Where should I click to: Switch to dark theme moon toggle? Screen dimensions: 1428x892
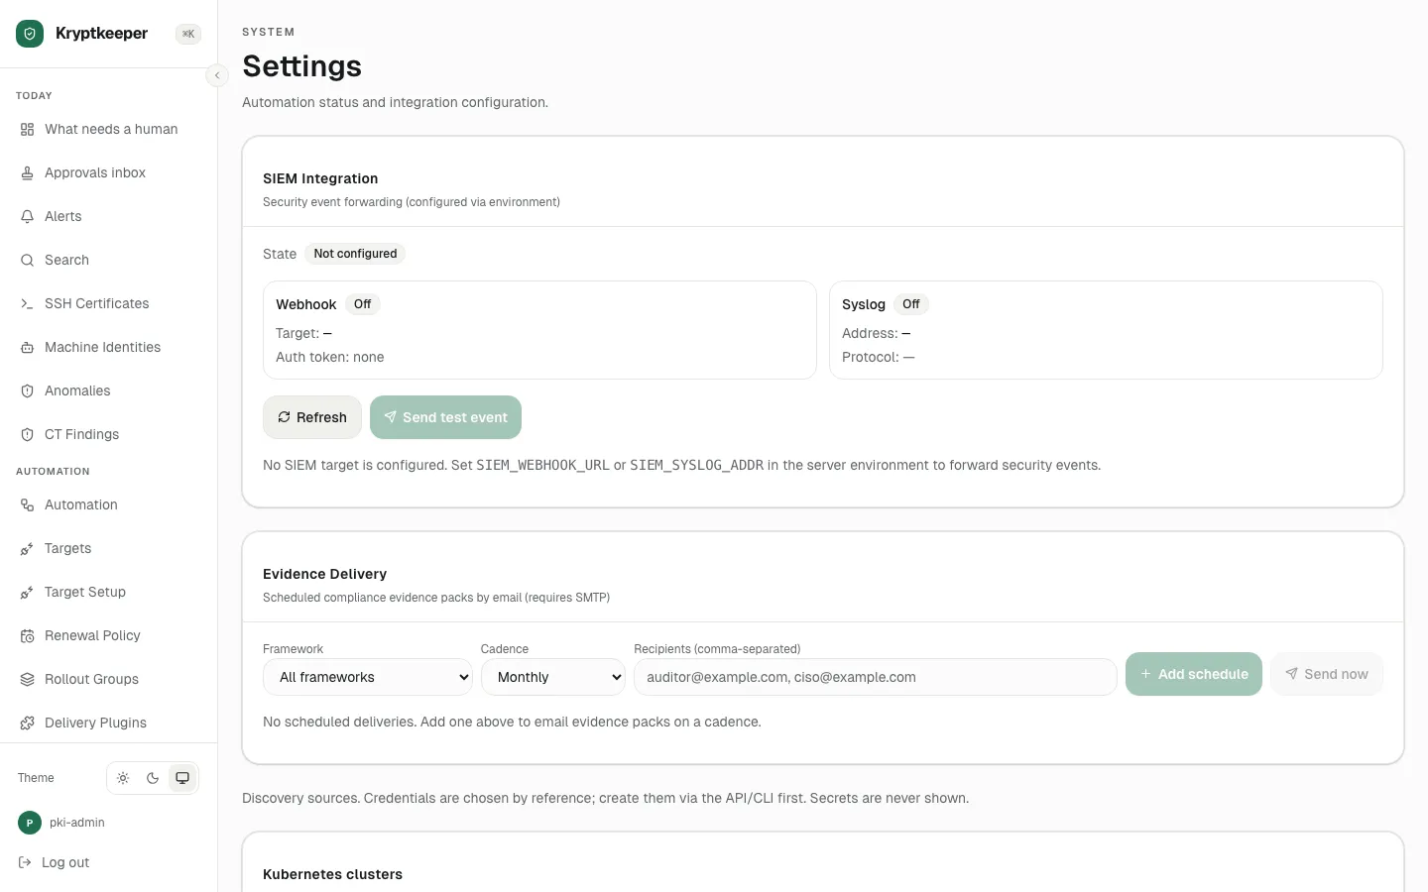pos(153,778)
